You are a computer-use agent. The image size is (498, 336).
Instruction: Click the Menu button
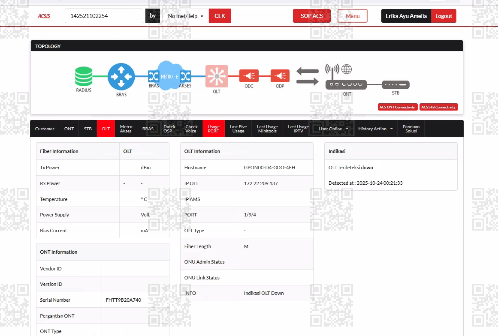pyautogui.click(x=353, y=16)
